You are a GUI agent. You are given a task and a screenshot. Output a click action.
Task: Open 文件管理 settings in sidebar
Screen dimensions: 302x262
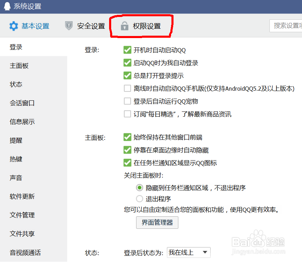(34, 215)
